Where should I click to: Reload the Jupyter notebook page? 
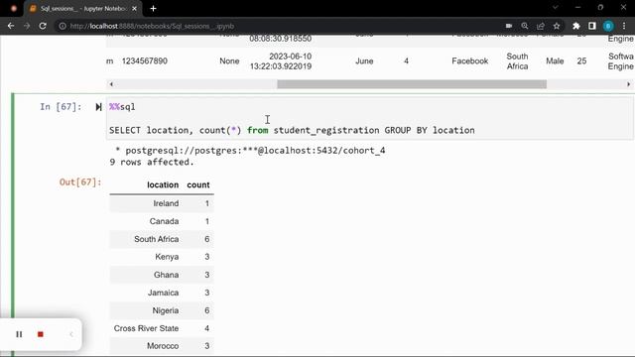pos(43,26)
